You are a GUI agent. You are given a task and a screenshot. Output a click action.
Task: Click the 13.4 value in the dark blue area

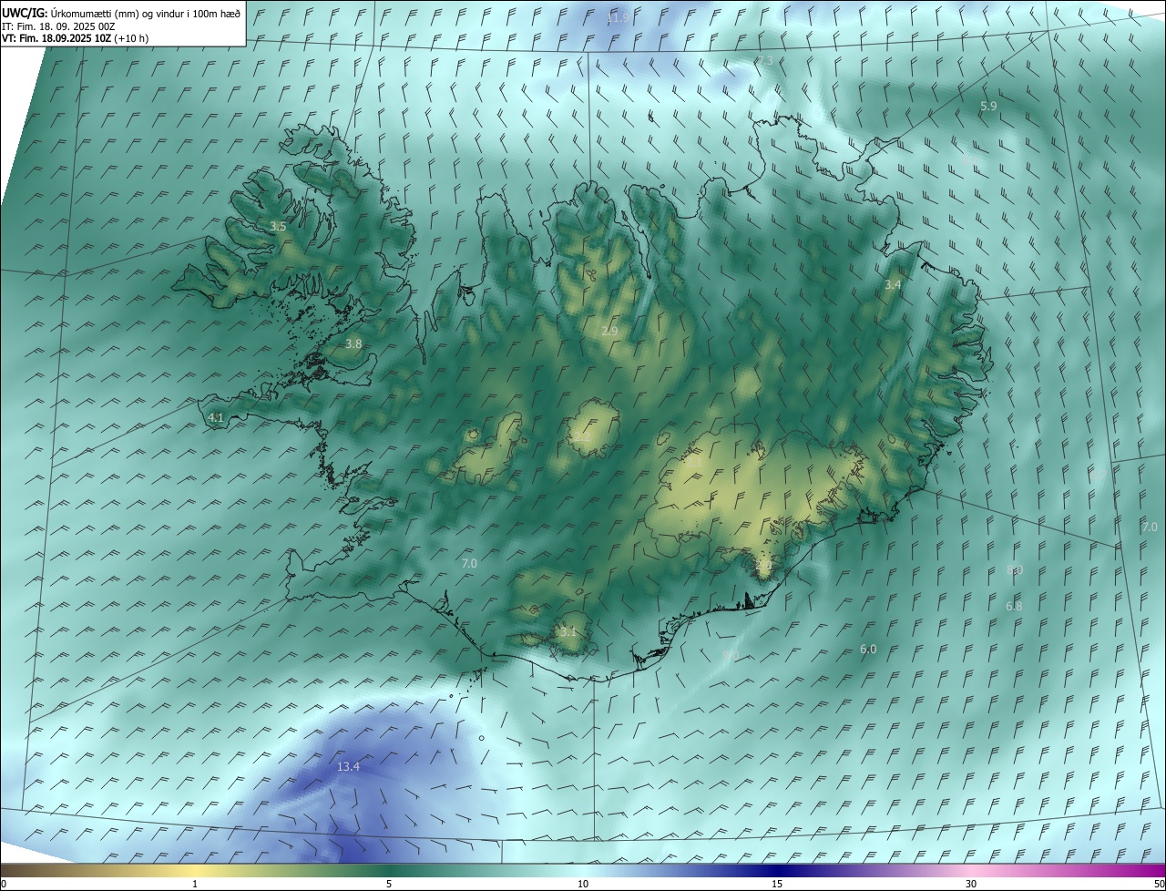[348, 767]
